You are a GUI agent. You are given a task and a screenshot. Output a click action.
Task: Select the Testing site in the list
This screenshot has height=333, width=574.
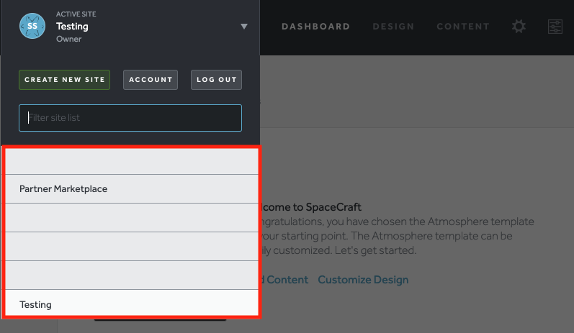(132, 304)
